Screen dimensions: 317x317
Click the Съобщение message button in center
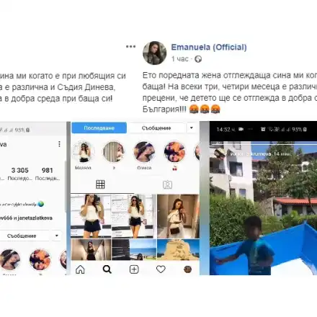[x=156, y=128]
